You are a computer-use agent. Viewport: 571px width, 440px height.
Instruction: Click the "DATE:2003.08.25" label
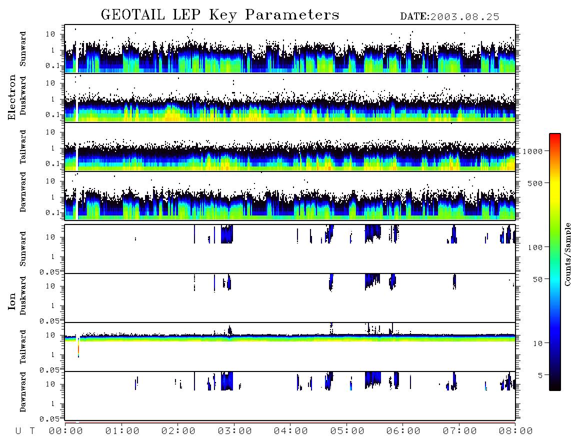[x=449, y=17]
